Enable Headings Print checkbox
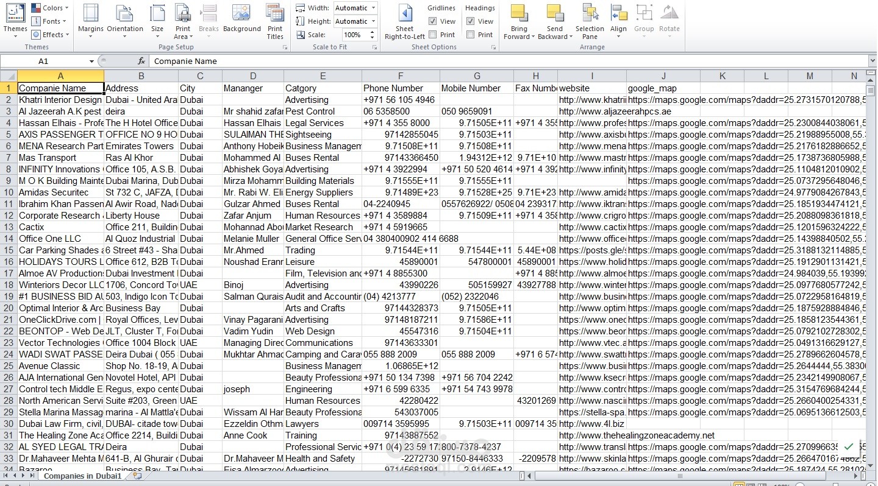This screenshot has width=878, height=486. [x=471, y=35]
